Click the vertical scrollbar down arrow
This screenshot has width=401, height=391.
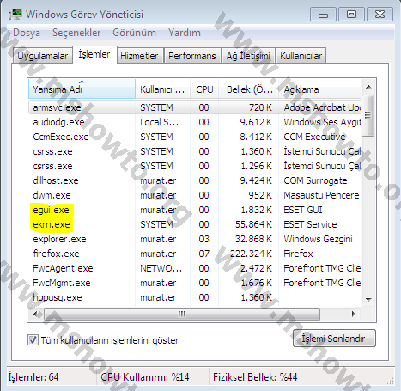(368, 299)
